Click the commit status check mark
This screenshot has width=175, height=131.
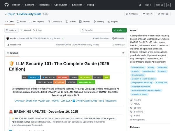point(63,38)
